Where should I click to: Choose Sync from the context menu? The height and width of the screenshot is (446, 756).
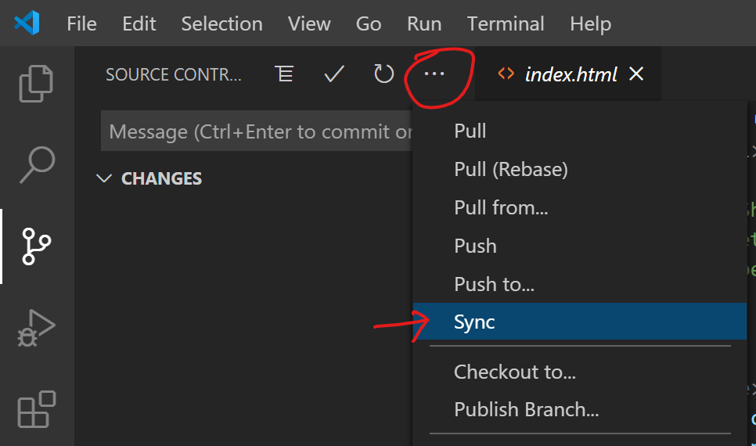pos(474,322)
